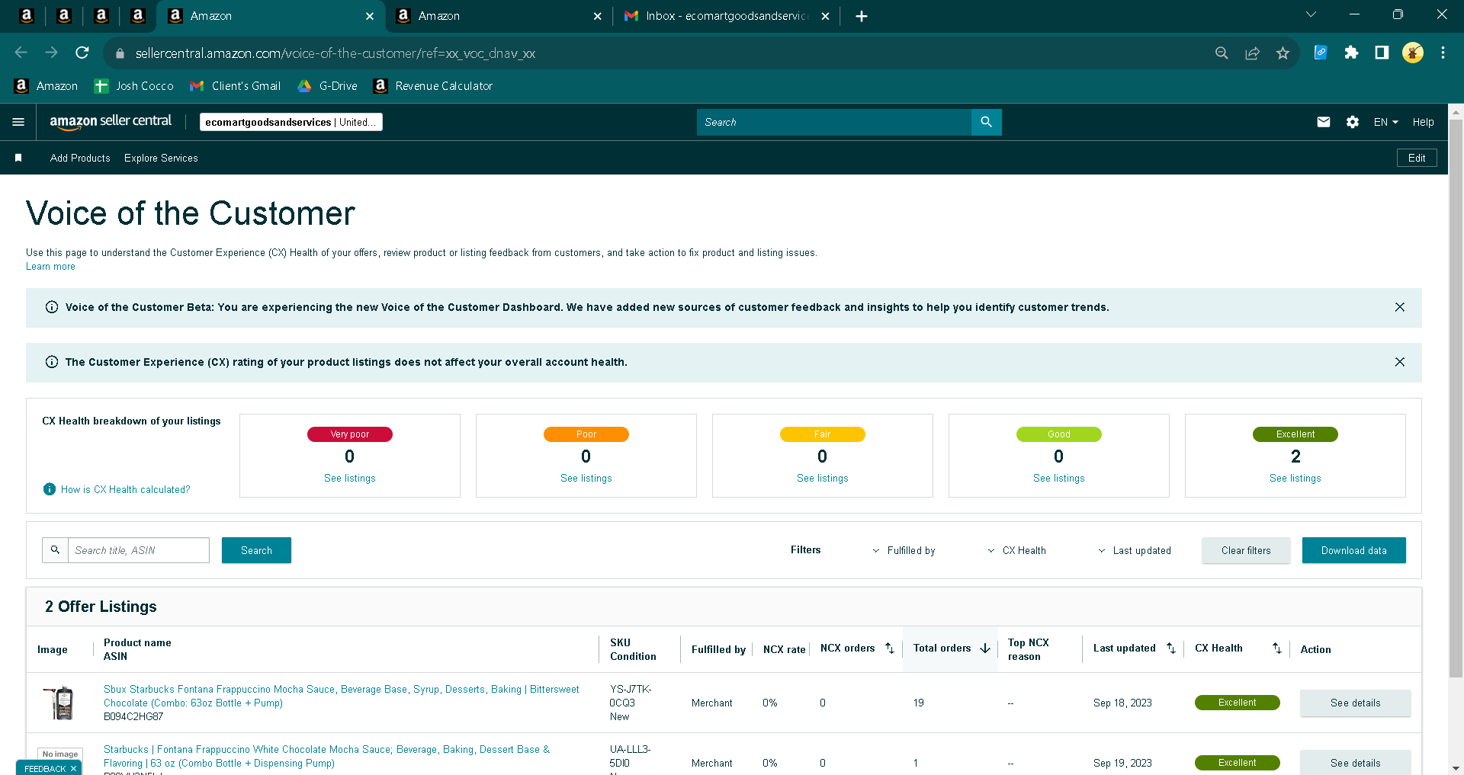Click the amazon seller central logo
This screenshot has height=775, width=1464.
(111, 122)
